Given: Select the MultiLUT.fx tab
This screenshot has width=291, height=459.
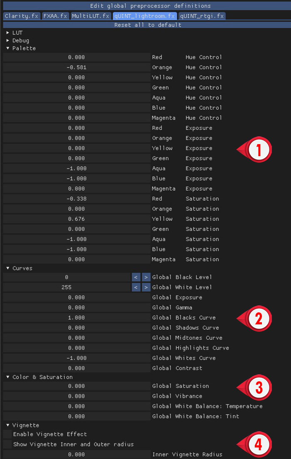Looking at the screenshot, I should pyautogui.click(x=90, y=16).
